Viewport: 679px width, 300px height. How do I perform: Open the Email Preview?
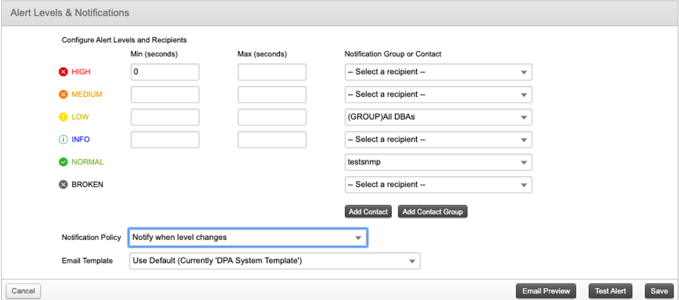pyautogui.click(x=546, y=291)
